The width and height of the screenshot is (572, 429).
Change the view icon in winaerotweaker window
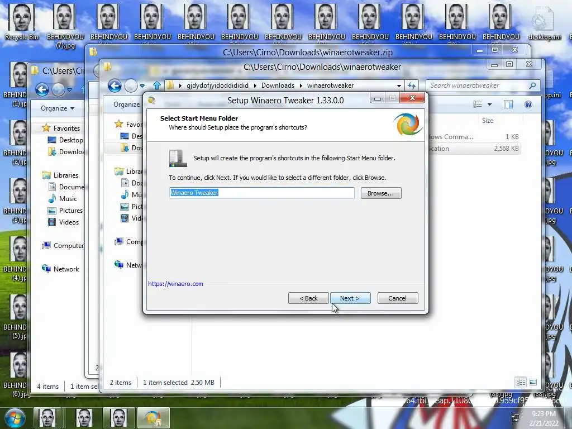[x=478, y=104]
